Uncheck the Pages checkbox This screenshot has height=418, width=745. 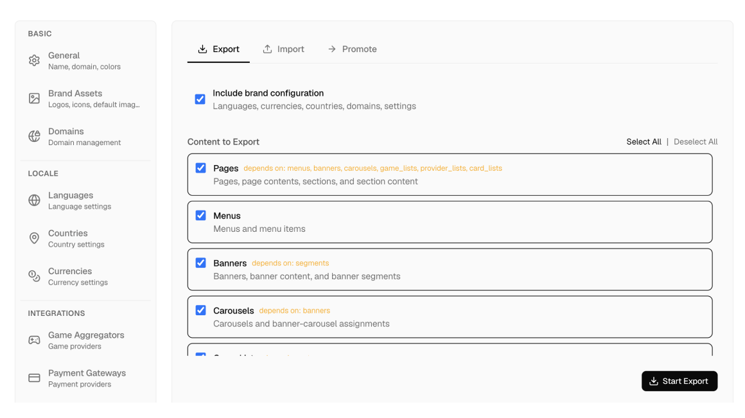200,168
